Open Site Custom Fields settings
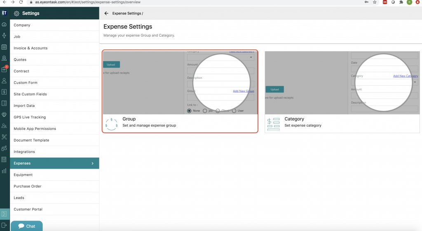 pyautogui.click(x=54, y=94)
